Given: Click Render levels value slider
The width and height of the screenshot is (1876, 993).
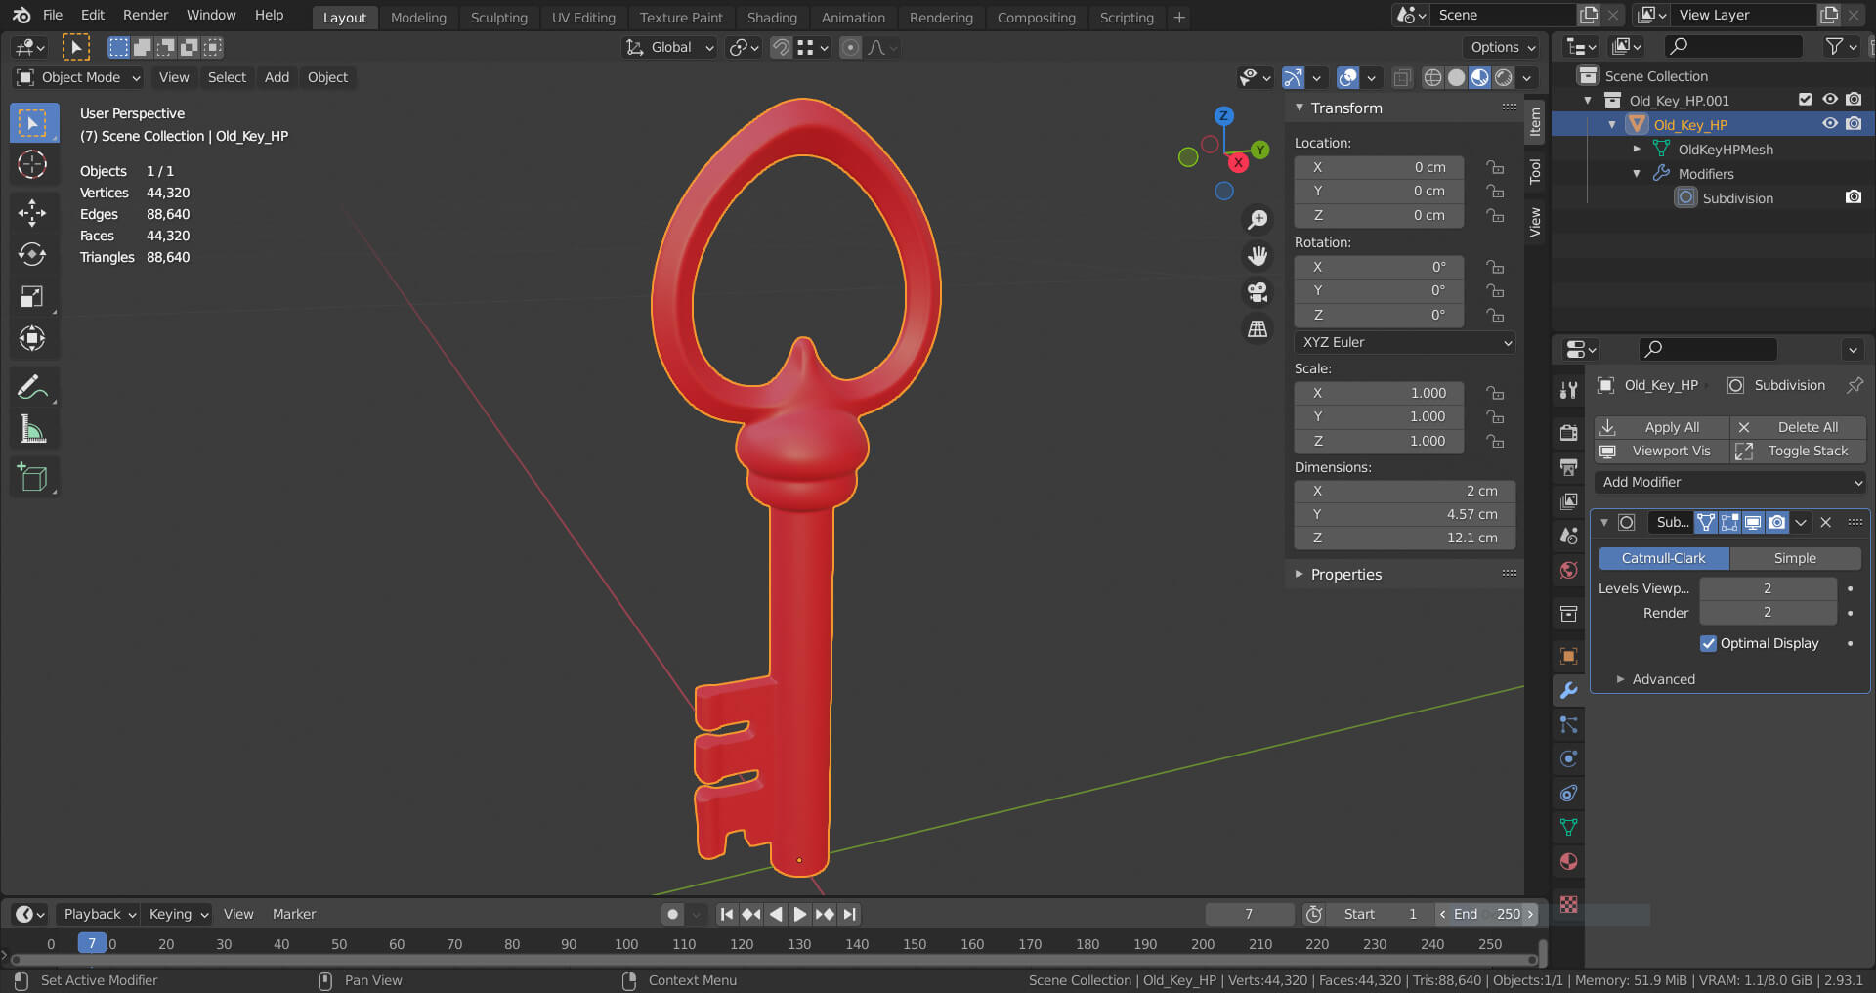Looking at the screenshot, I should (1768, 613).
